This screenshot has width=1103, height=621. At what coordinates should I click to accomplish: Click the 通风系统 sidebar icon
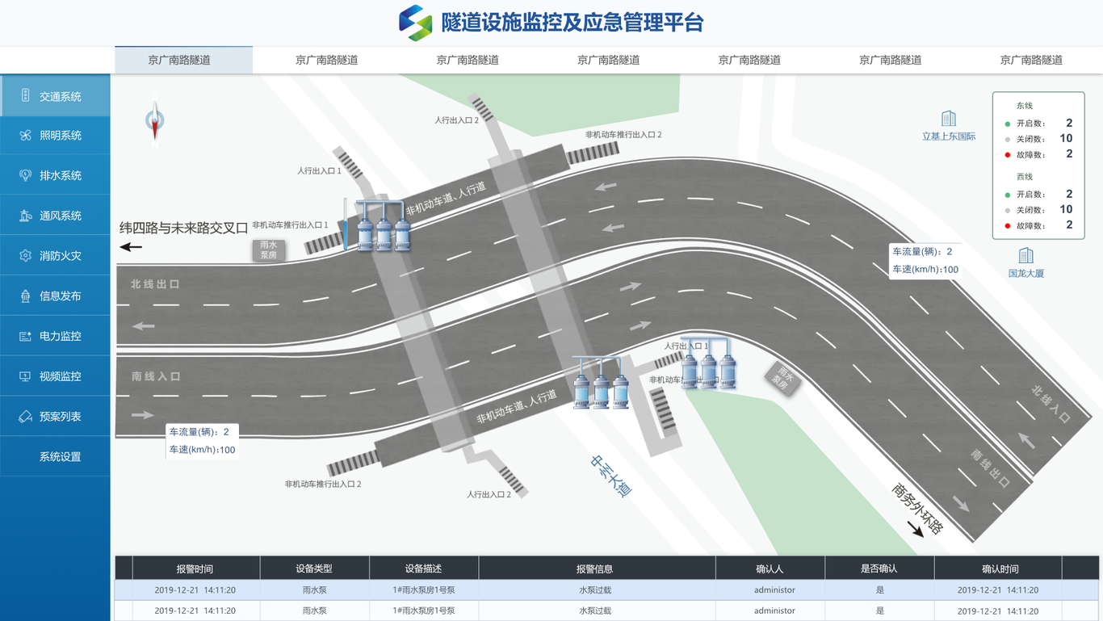click(x=25, y=216)
